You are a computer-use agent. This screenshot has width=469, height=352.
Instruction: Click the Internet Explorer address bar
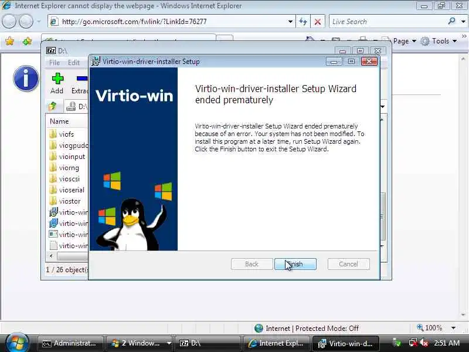coord(171,22)
